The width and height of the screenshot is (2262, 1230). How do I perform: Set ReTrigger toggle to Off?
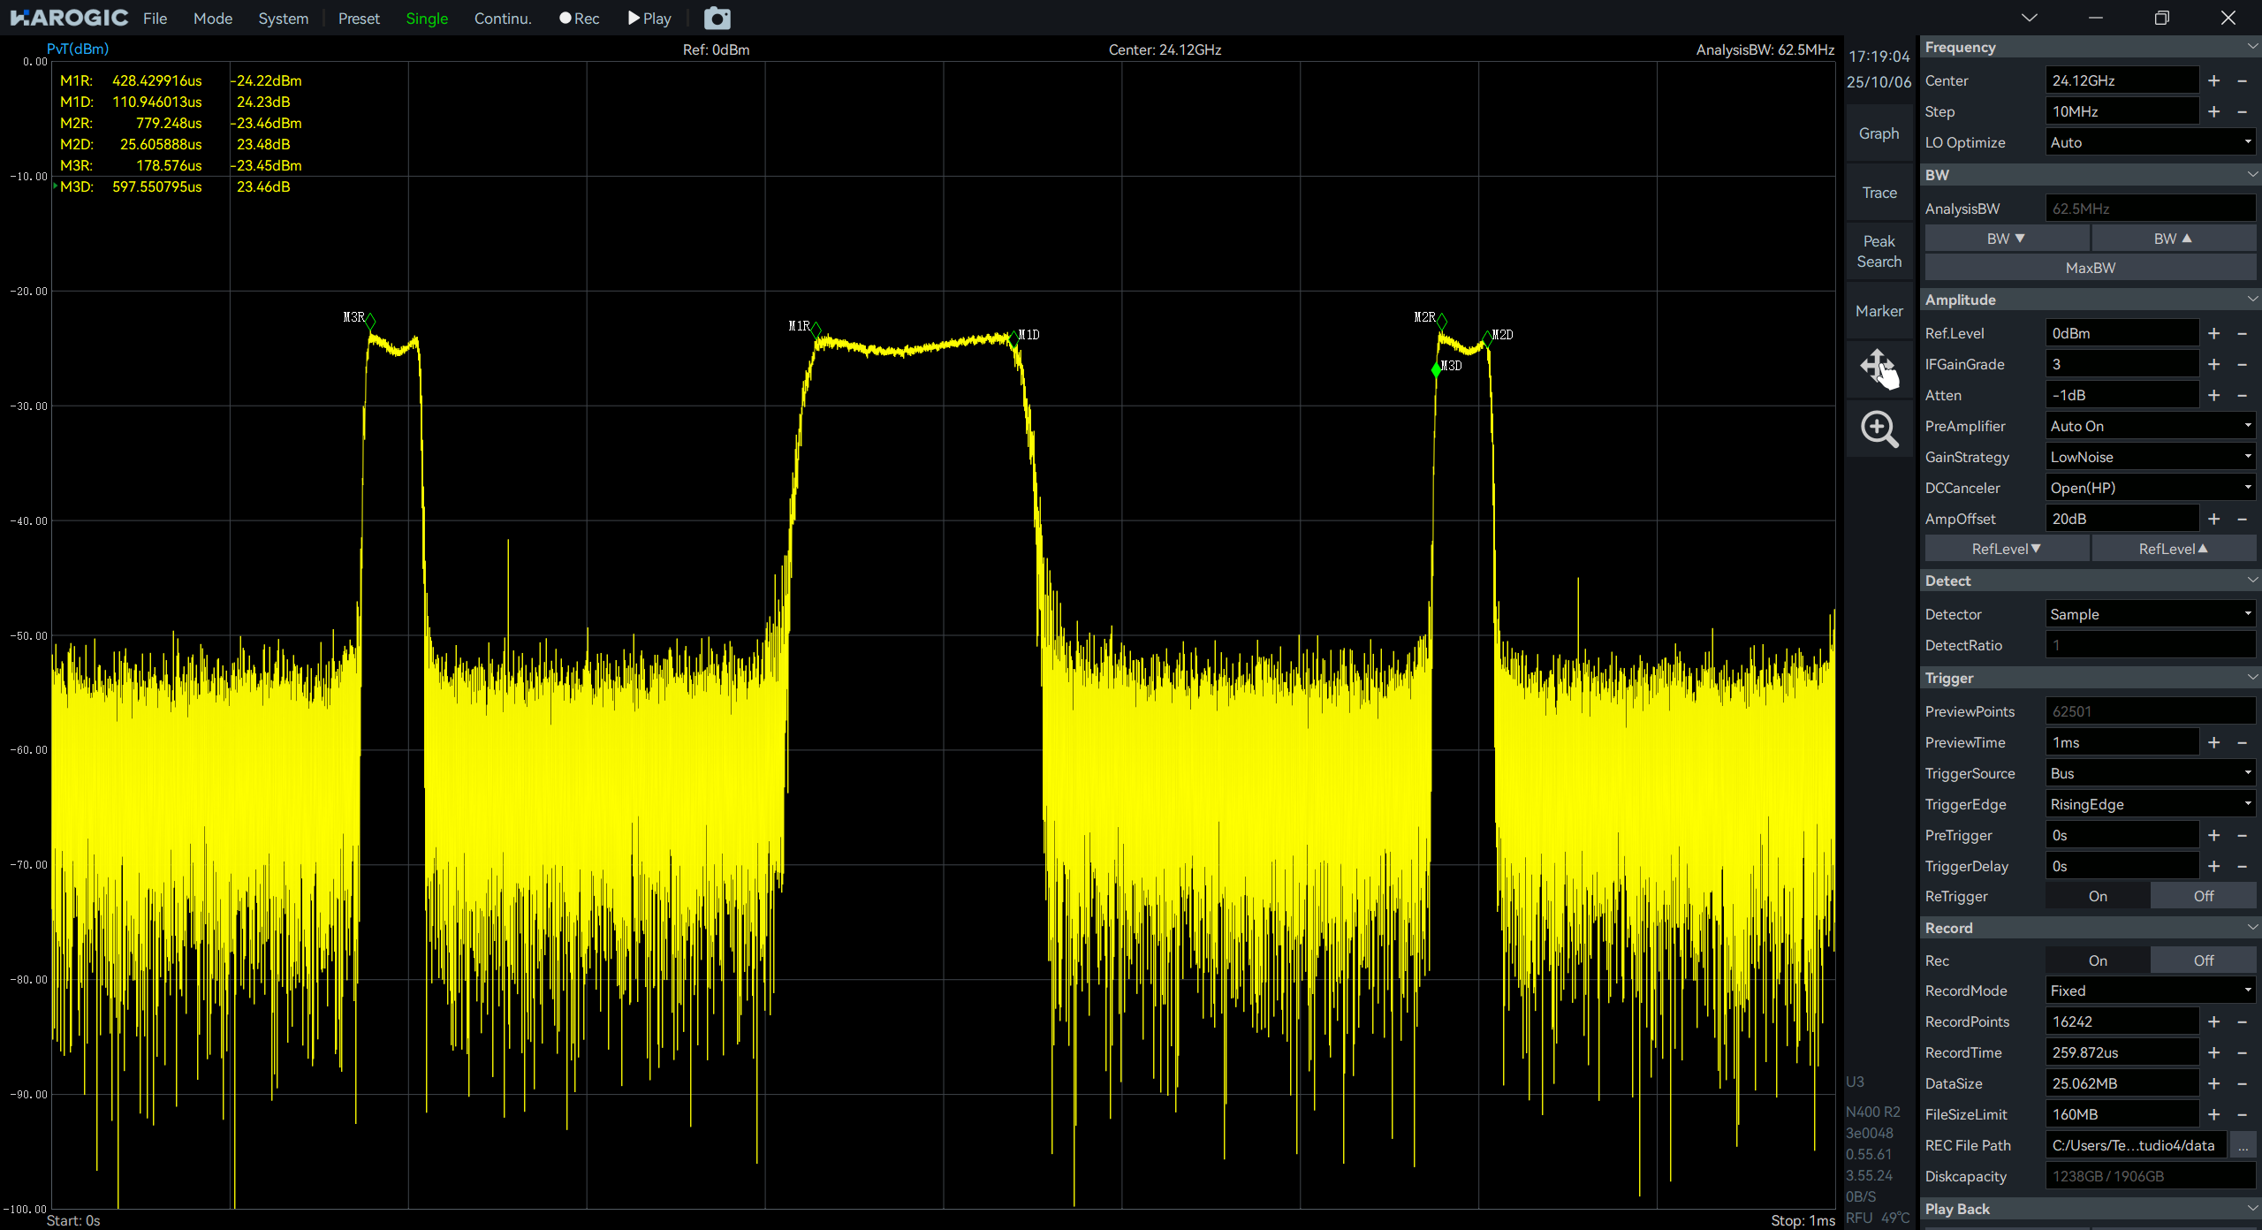(x=2203, y=896)
